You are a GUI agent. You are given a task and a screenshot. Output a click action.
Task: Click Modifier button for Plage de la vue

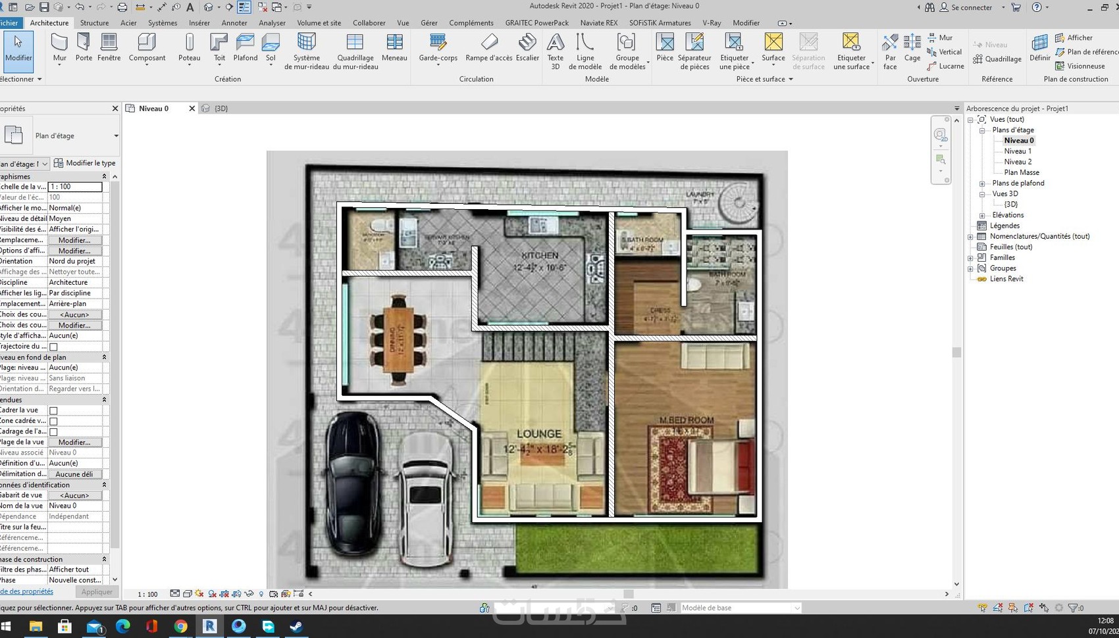click(x=74, y=442)
